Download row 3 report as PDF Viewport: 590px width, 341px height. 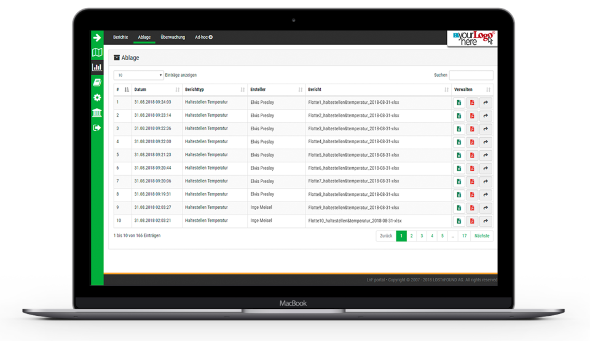[x=472, y=129]
